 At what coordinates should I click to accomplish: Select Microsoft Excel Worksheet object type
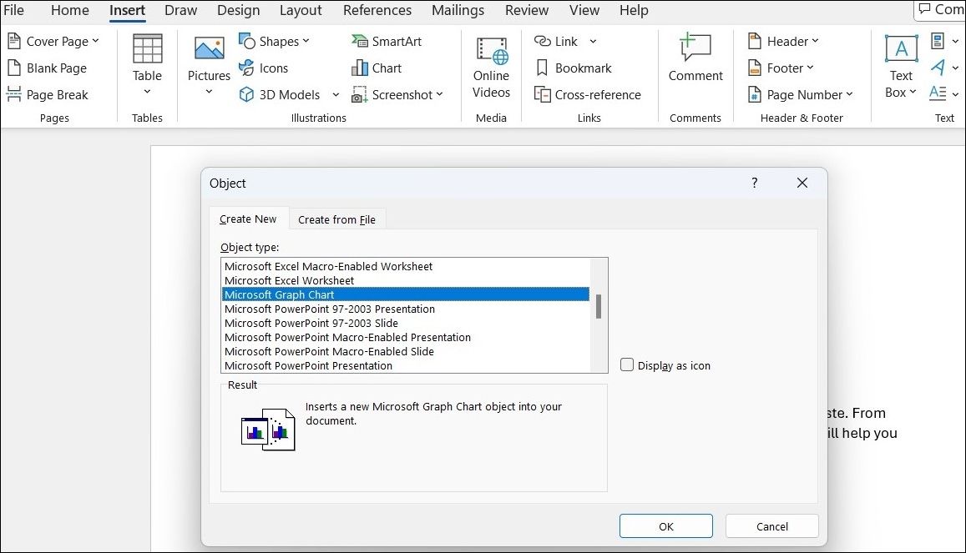tap(287, 280)
